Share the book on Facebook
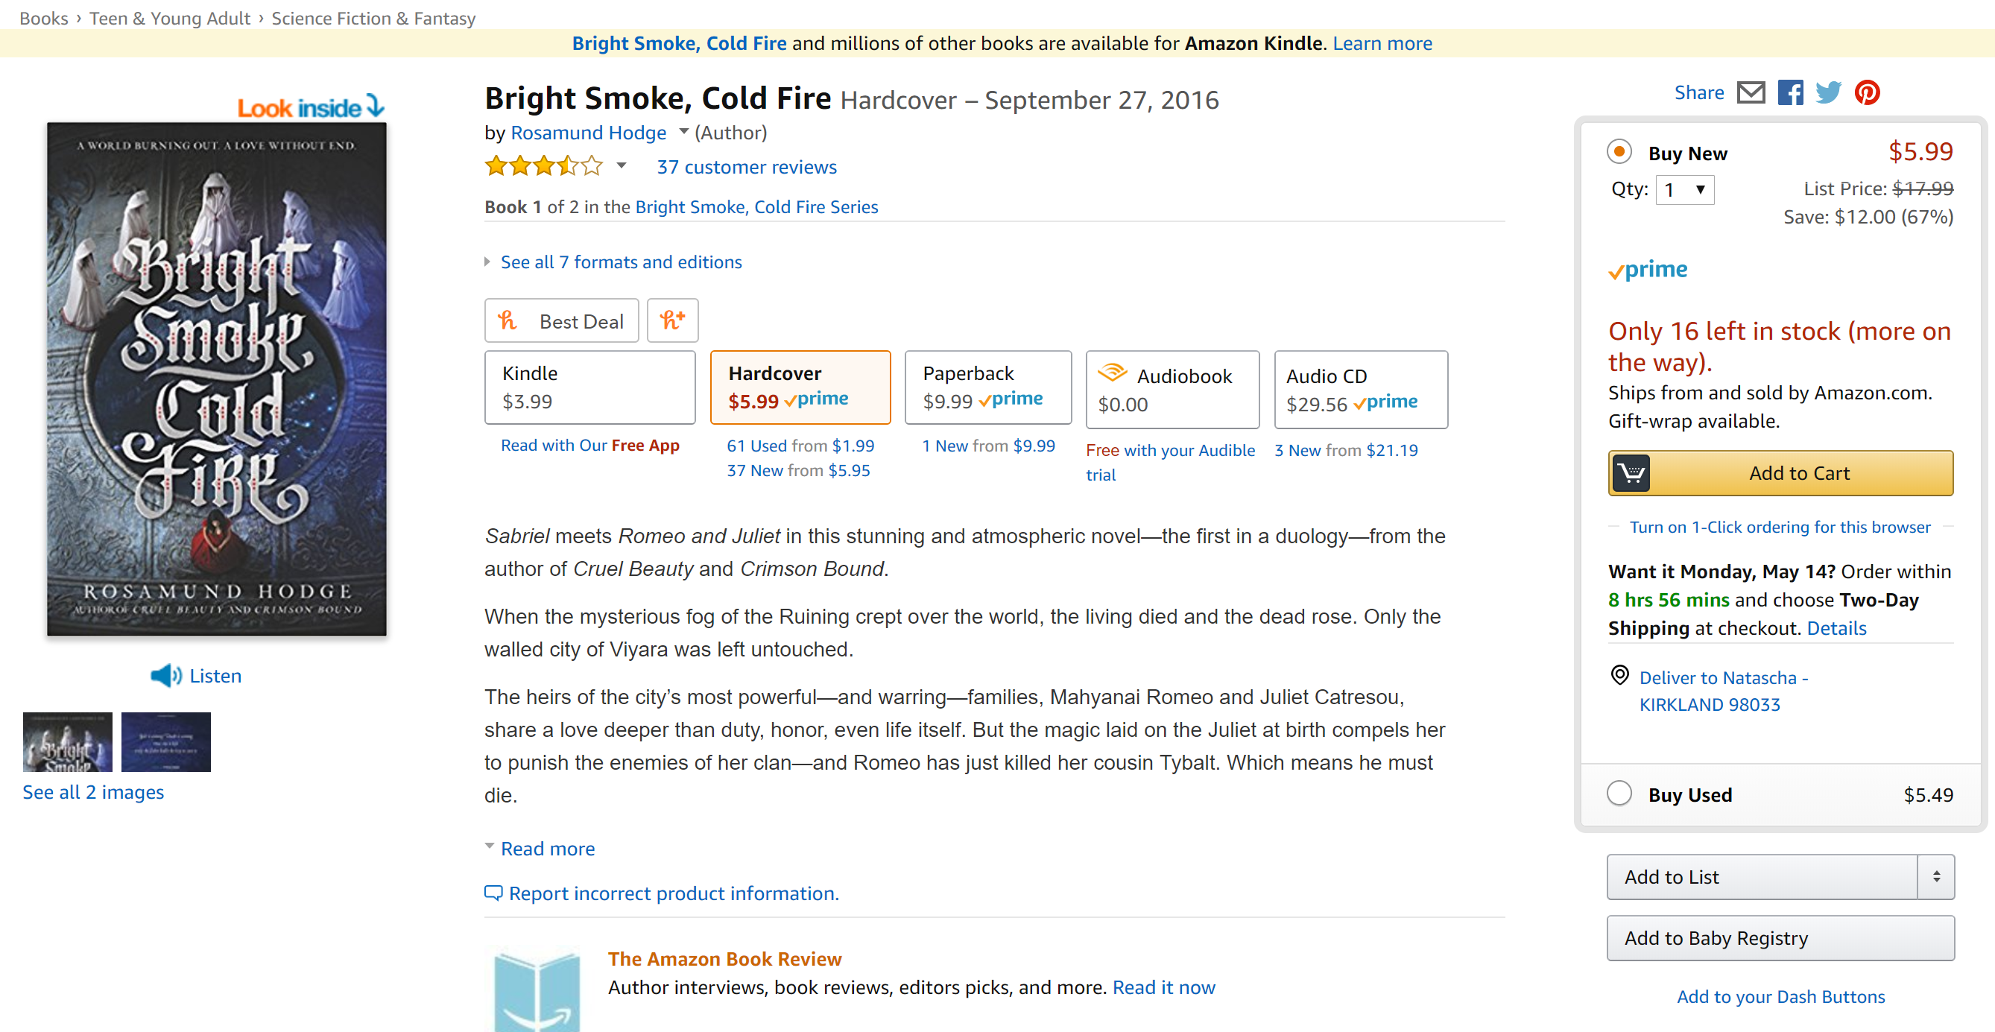1995x1032 pixels. click(1791, 92)
